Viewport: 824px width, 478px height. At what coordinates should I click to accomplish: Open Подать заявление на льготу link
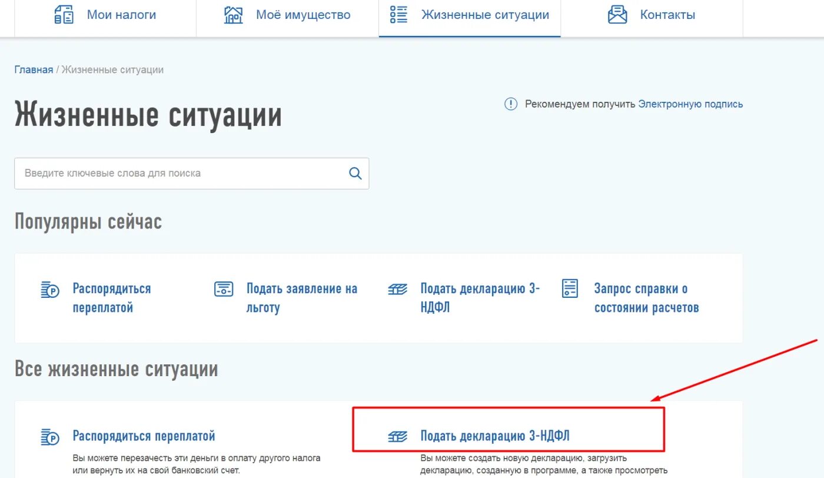tap(302, 298)
